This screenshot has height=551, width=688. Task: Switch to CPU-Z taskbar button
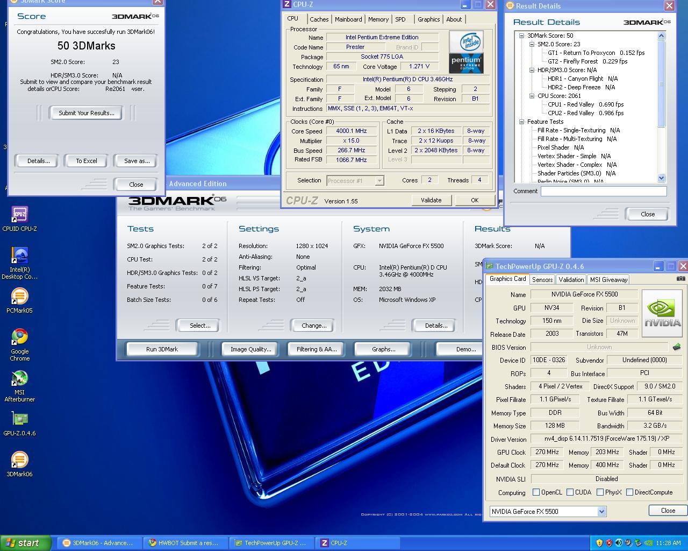[x=357, y=543]
